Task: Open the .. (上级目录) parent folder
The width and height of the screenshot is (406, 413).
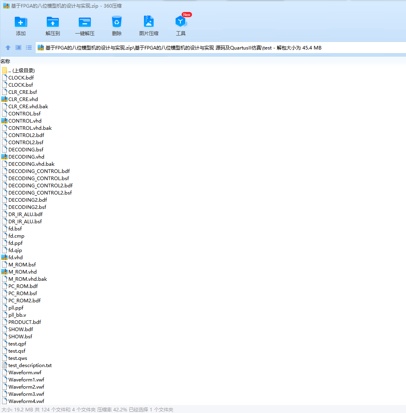Action: point(18,71)
